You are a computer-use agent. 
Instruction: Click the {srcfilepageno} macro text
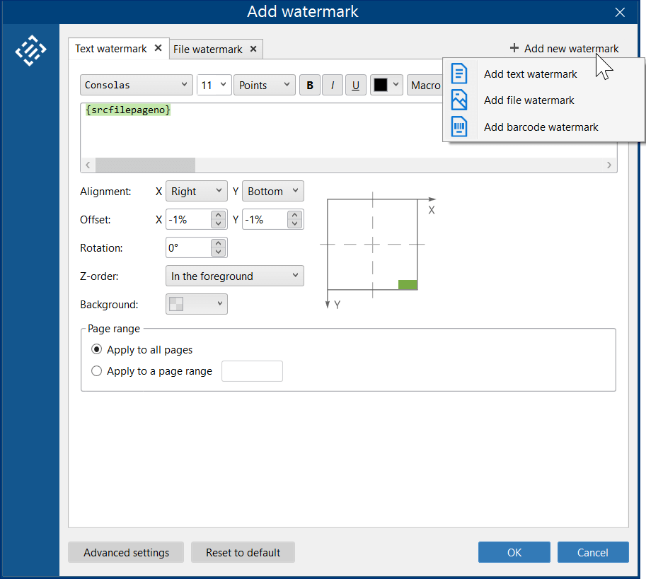(x=128, y=110)
